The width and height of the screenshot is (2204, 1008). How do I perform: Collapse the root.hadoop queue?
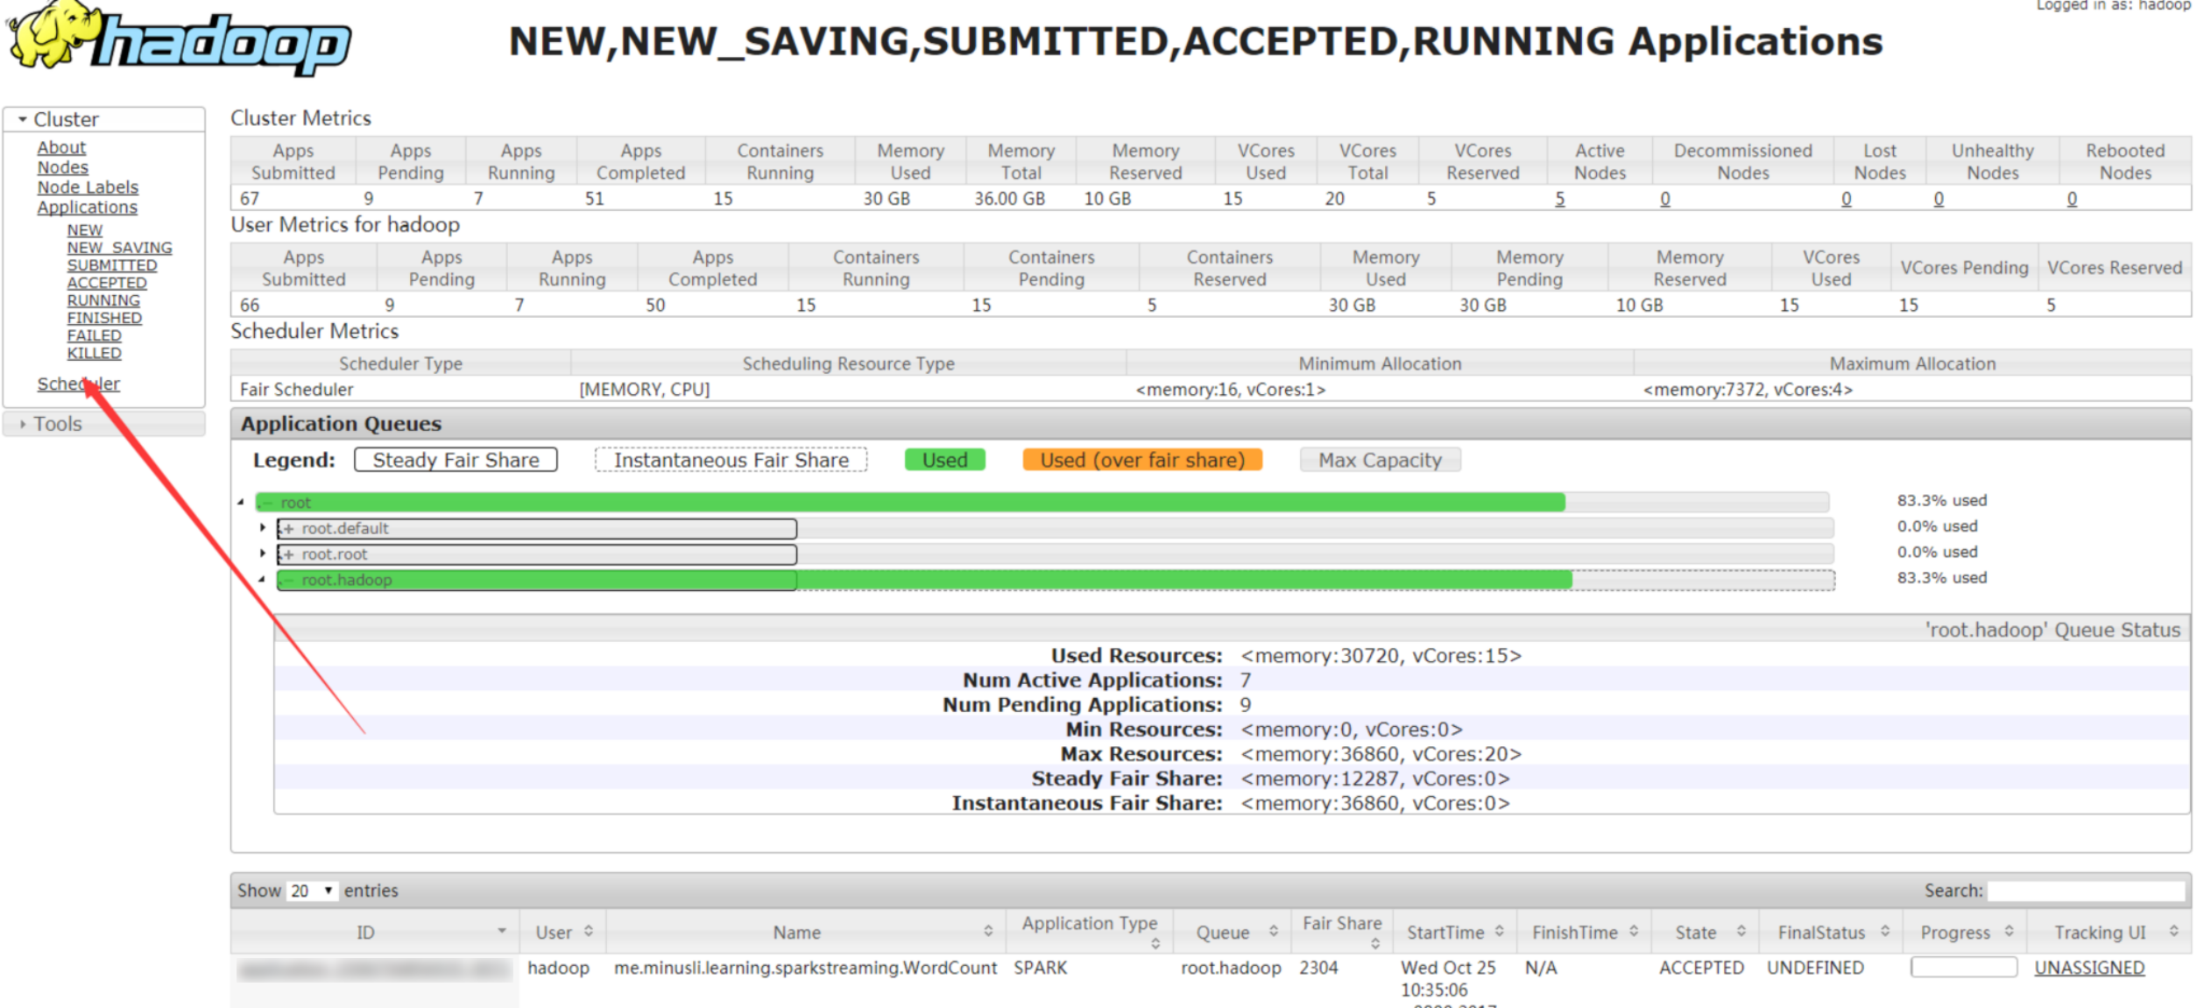click(x=262, y=580)
